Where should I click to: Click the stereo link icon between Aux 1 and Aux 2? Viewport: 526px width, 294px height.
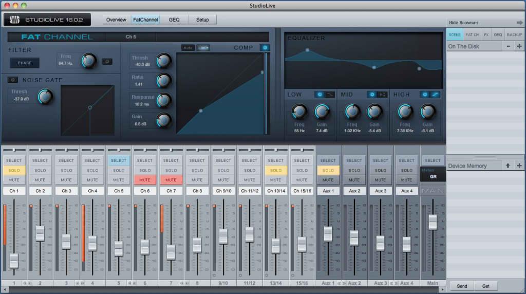[342, 283]
